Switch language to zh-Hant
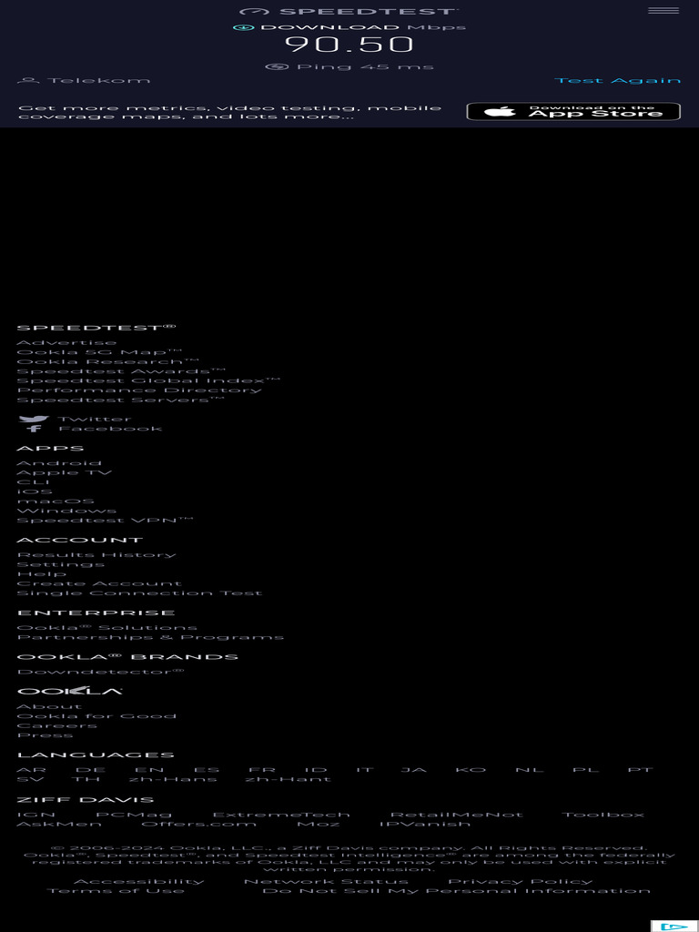 pos(288,779)
